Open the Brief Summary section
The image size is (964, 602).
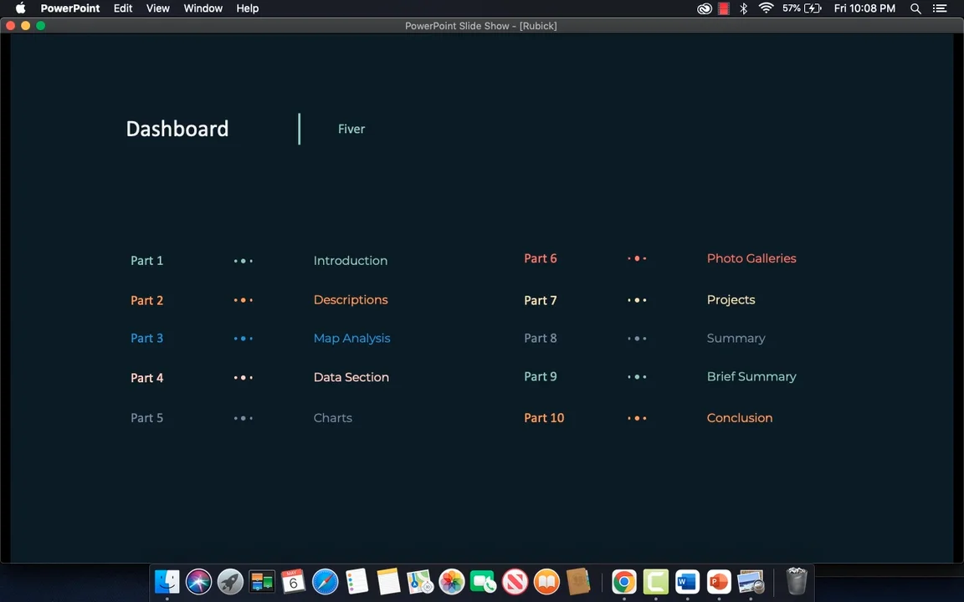coord(751,376)
